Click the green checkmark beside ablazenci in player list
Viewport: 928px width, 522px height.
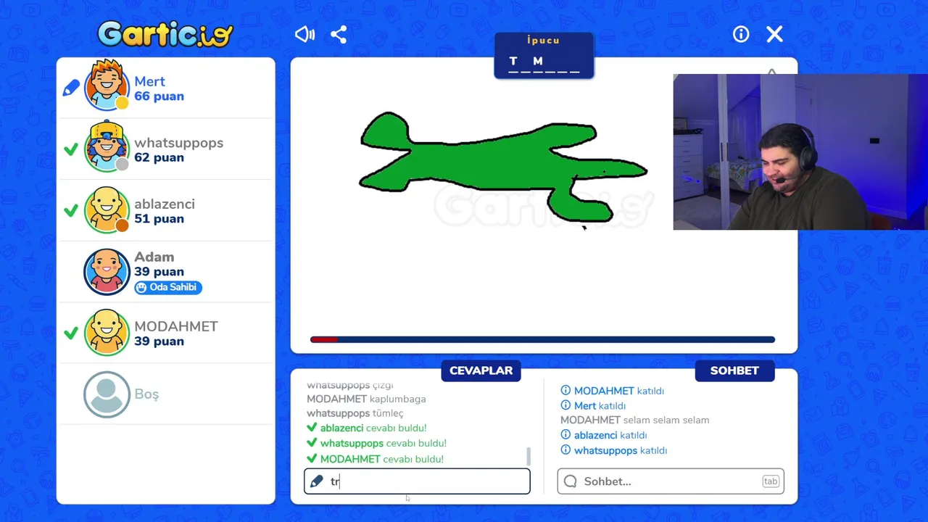point(70,210)
